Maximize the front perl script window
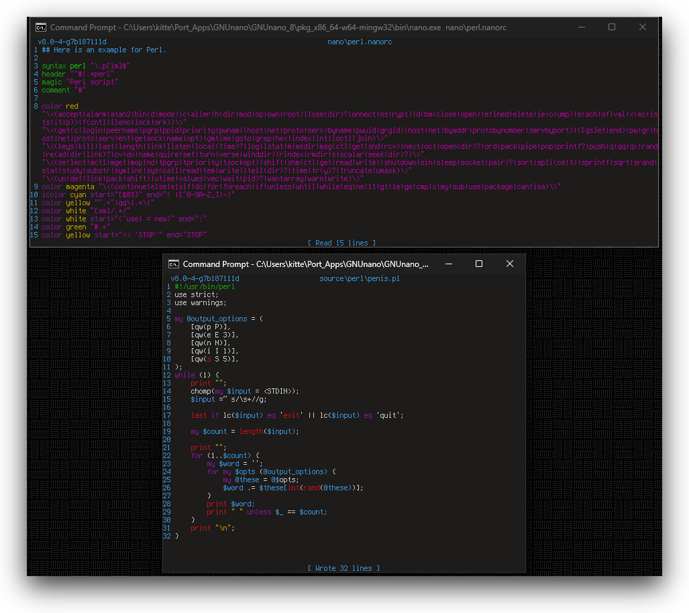 pos(479,264)
